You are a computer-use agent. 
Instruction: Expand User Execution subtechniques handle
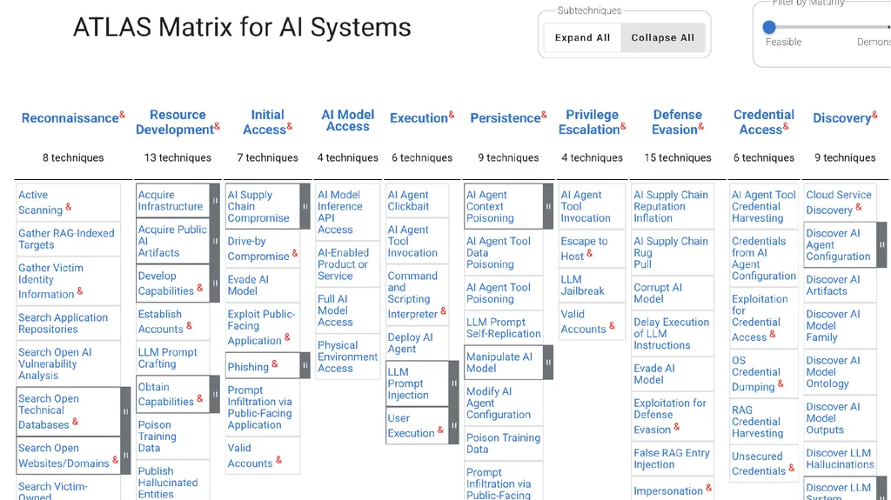[453, 425]
